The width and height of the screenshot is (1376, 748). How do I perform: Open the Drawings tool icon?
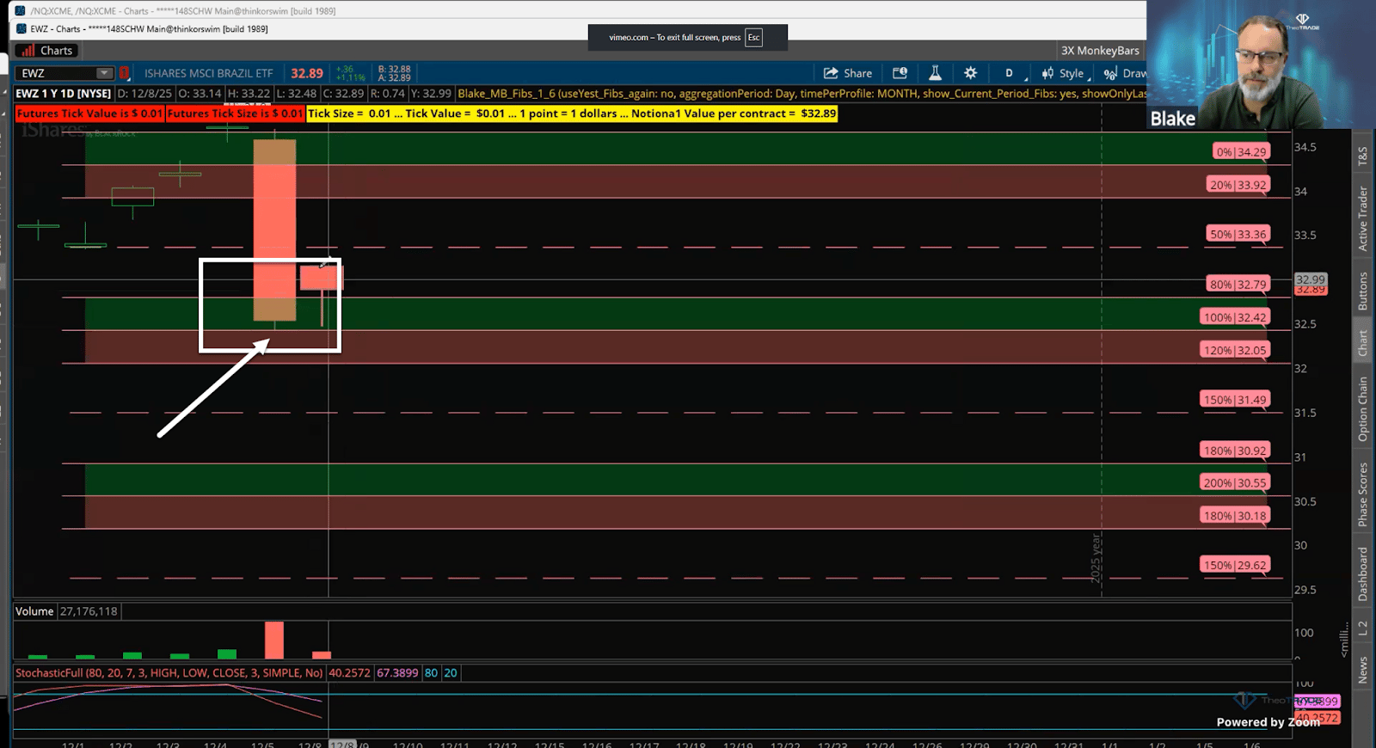point(1111,74)
